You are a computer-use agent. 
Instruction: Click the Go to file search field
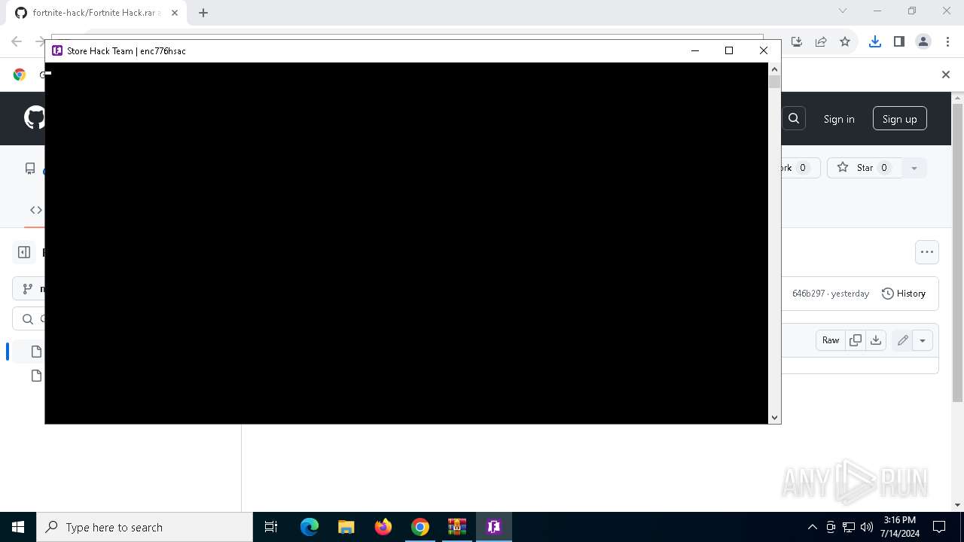(x=29, y=319)
